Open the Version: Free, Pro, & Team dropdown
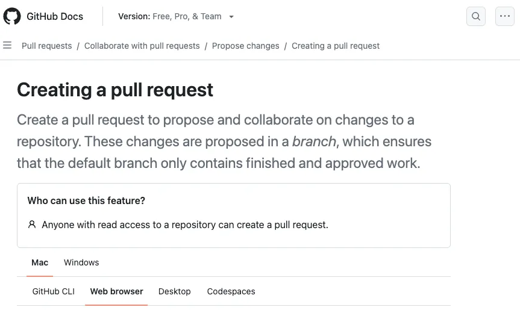Screen dimensions: 520x310 click(175, 16)
